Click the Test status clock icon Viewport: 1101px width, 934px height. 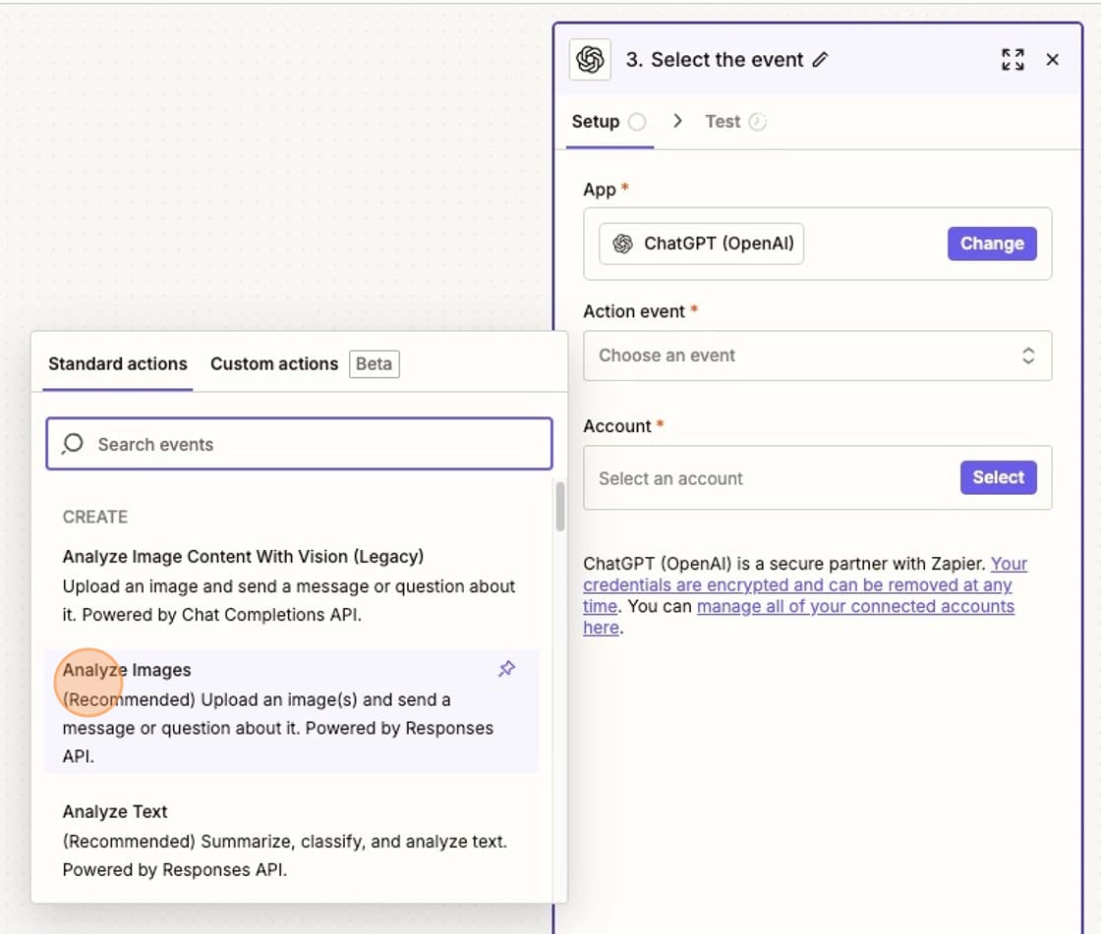coord(757,122)
